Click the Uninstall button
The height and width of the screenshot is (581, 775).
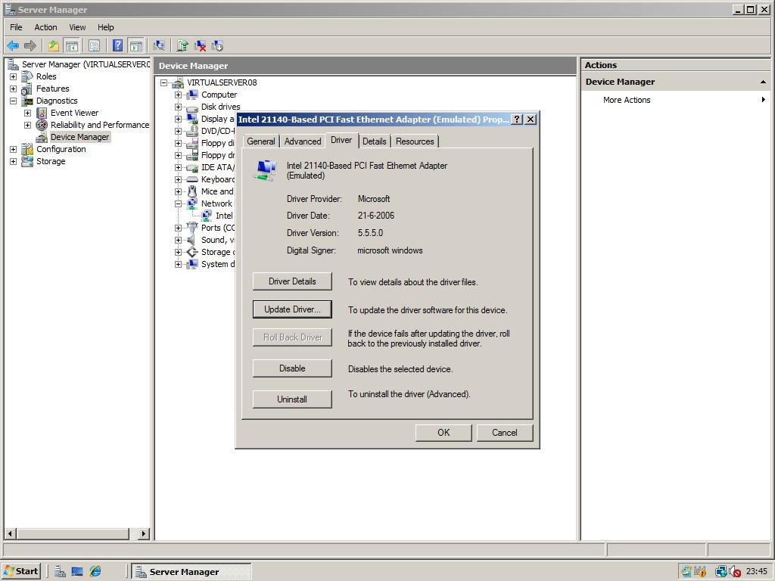tap(292, 399)
